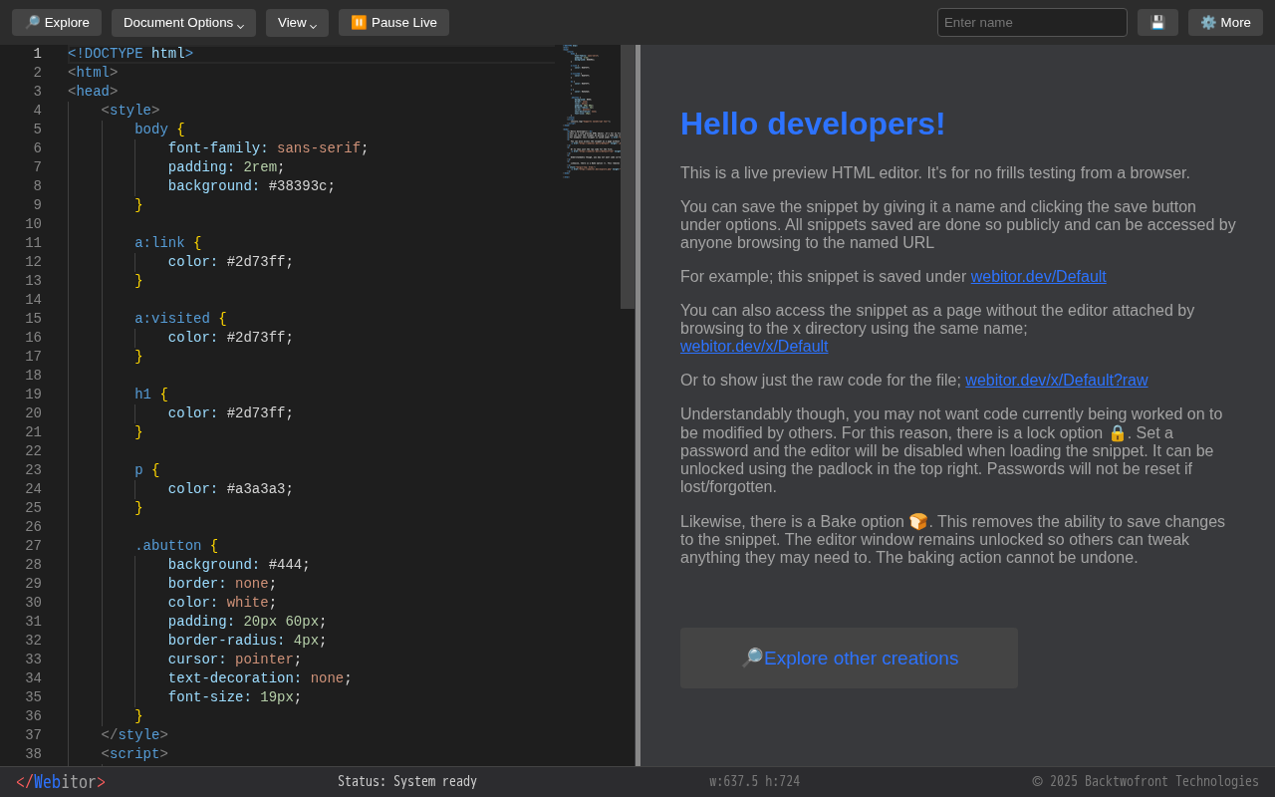Click the Webitor logo in footer
Image resolution: width=1275 pixels, height=797 pixels.
[61, 782]
